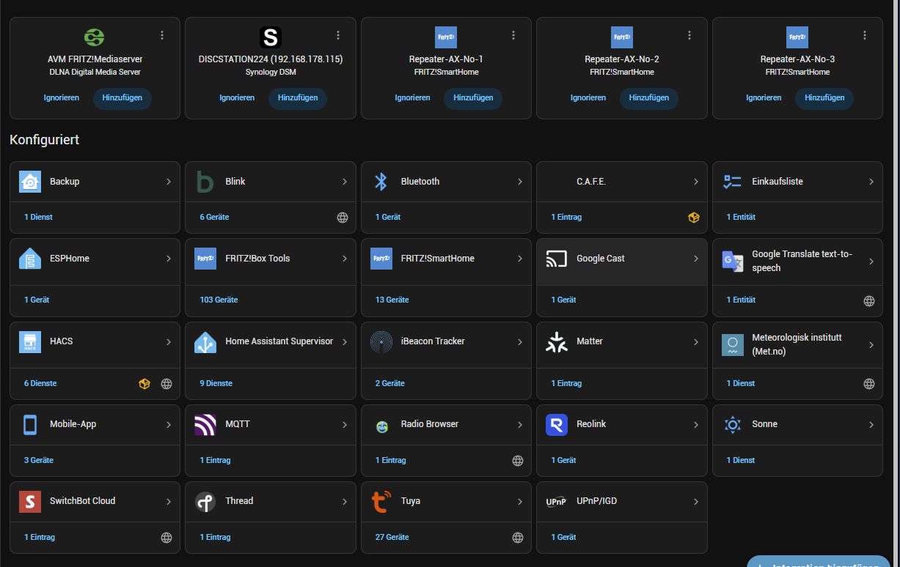This screenshot has height=567, width=900.
Task: Click the Matter integration icon
Action: point(557,341)
